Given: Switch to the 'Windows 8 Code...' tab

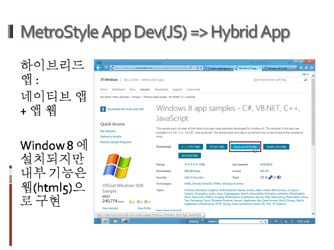Looking at the screenshot, I should [x=277, y=68].
